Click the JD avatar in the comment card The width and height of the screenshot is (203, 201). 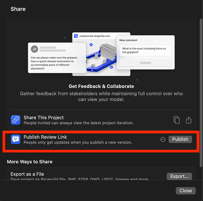[x=35, y=49]
